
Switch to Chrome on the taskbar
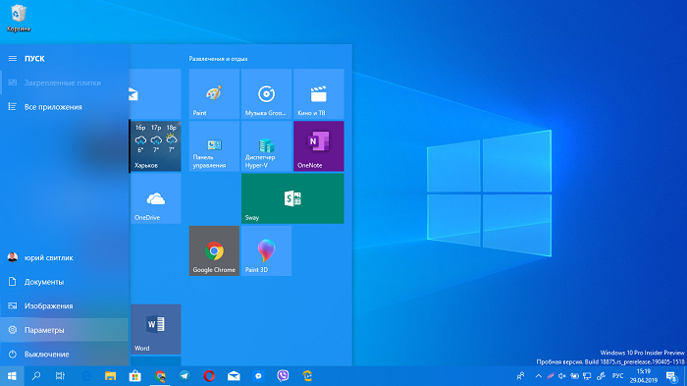click(160, 376)
